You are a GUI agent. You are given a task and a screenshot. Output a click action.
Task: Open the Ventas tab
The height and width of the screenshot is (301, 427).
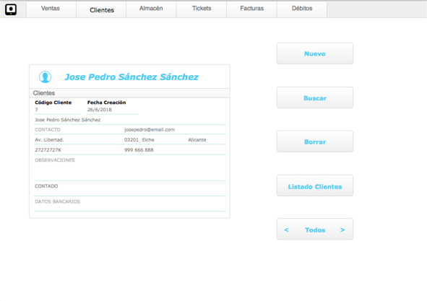(x=51, y=9)
